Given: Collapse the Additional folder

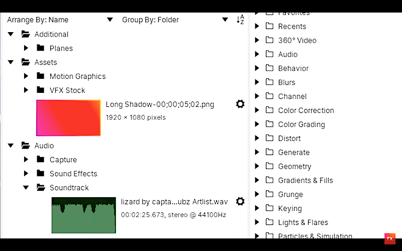Looking at the screenshot, I should [11, 34].
